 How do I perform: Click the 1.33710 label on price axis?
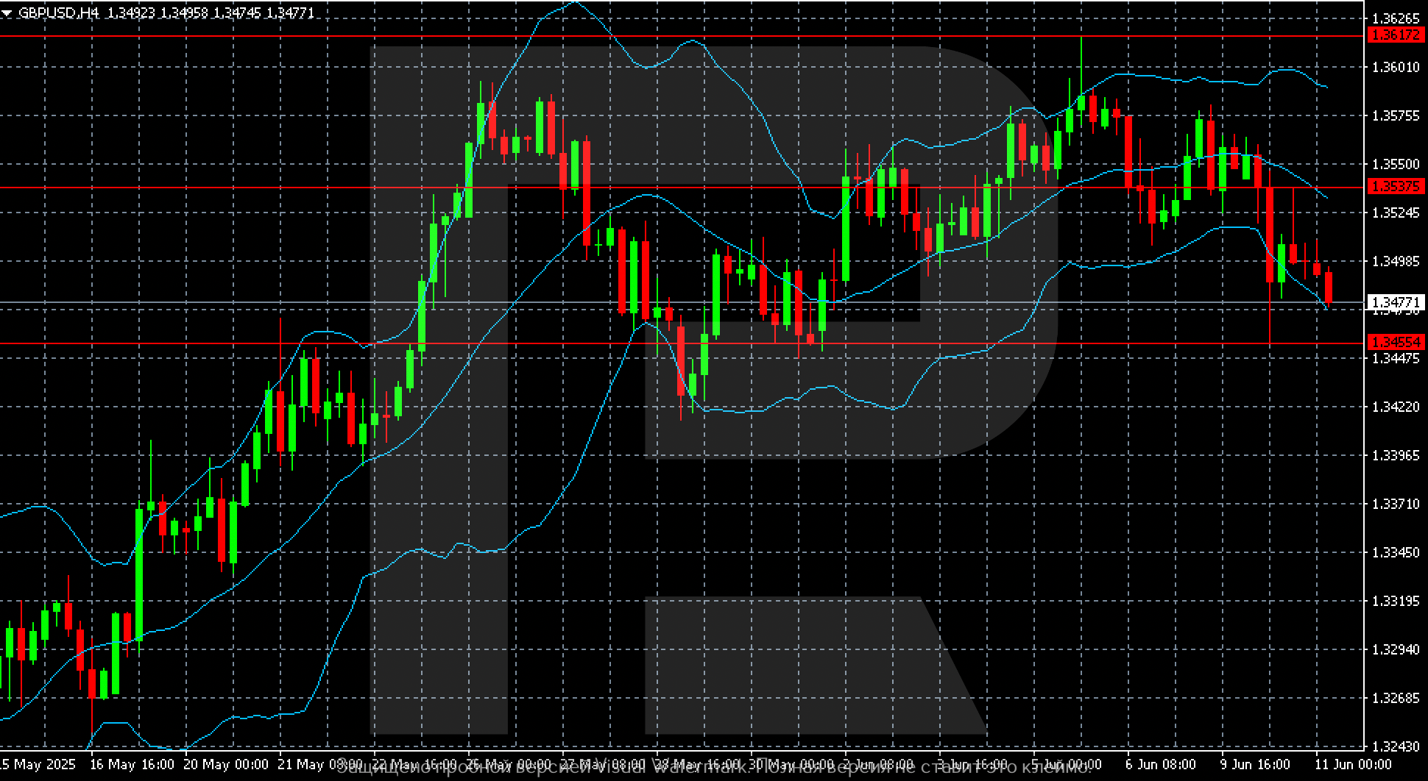click(1396, 504)
